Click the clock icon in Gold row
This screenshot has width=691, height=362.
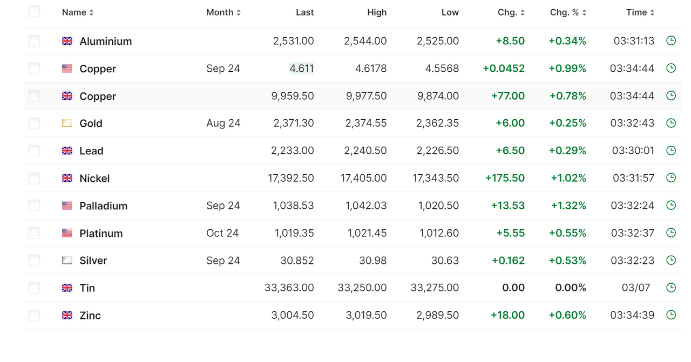pos(671,123)
